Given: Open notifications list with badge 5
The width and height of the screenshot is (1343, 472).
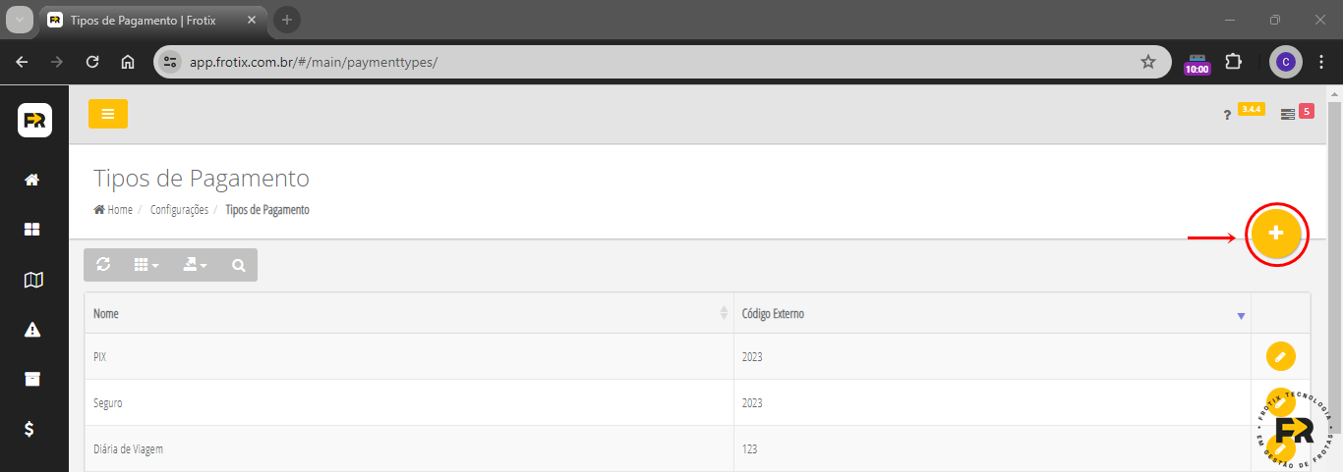Looking at the screenshot, I should (x=1288, y=115).
